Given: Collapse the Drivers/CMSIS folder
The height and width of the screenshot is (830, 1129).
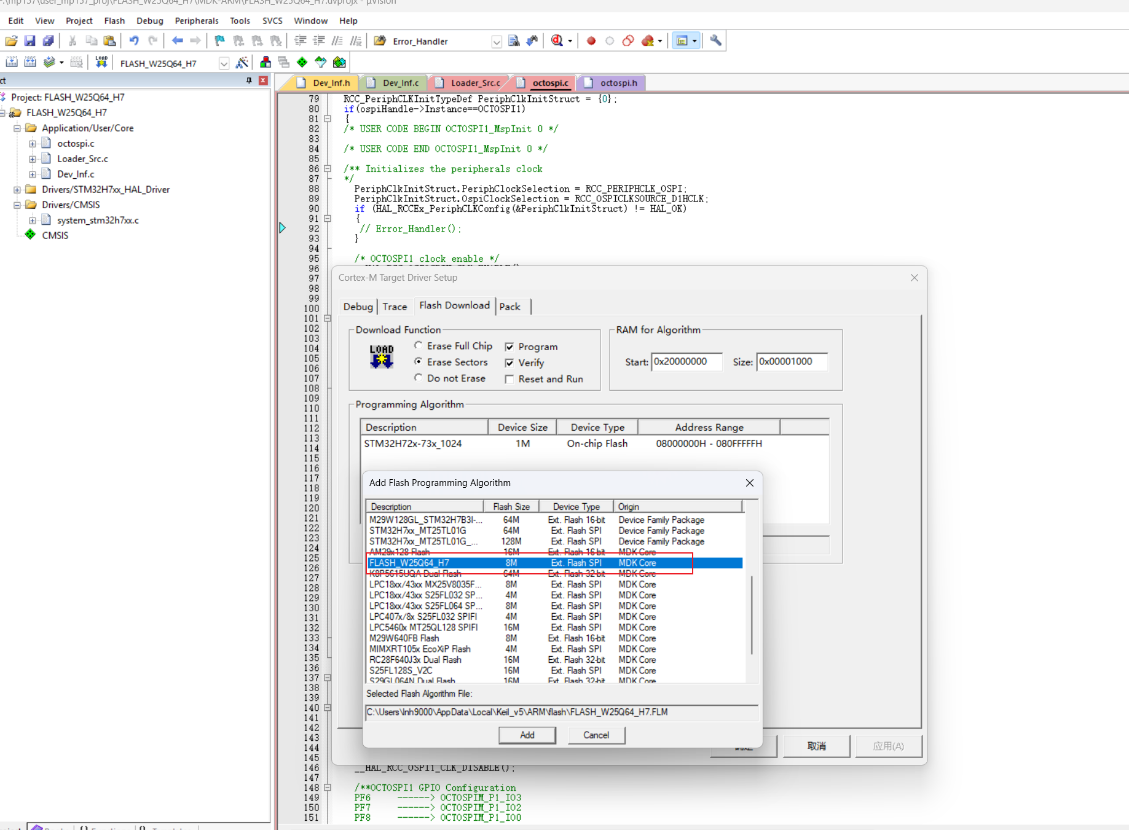Looking at the screenshot, I should click(x=17, y=205).
